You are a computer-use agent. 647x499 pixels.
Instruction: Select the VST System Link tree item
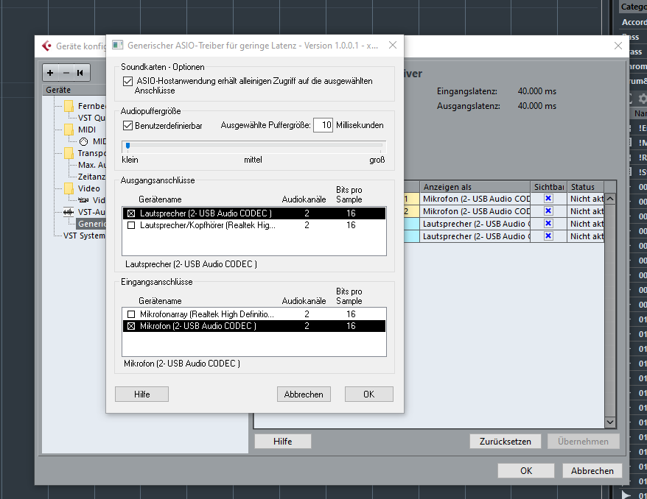point(84,236)
